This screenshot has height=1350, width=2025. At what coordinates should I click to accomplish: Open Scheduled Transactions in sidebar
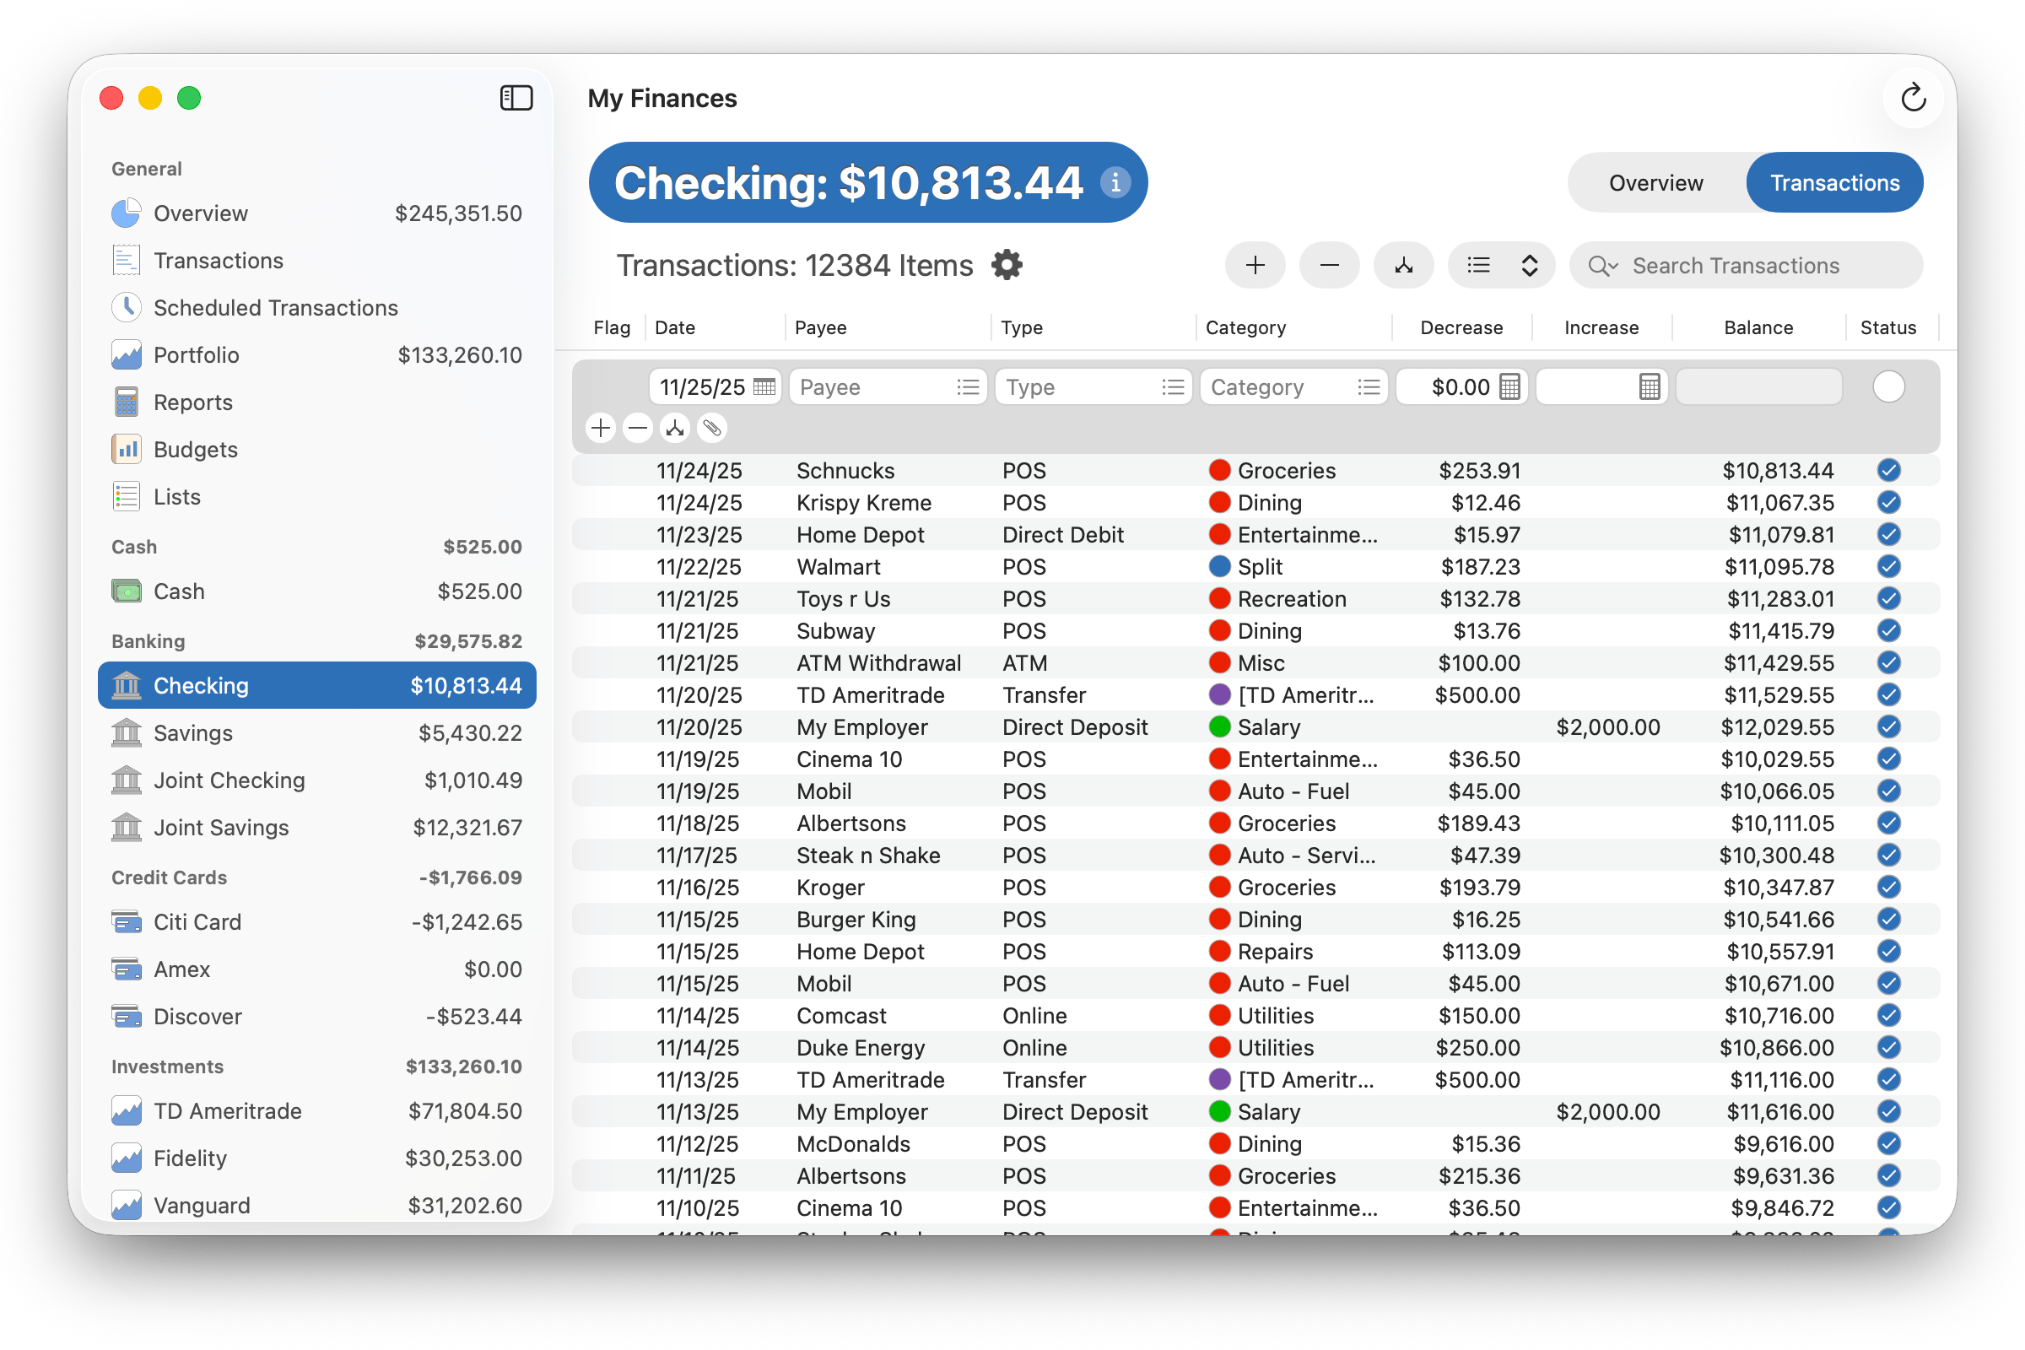(275, 308)
